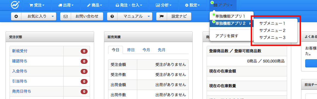Expand the お気に入り dropdown arrow
317x99 pixels.
[x=53, y=16]
